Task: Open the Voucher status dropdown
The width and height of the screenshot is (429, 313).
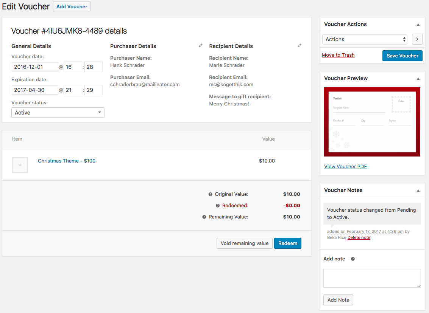Action: click(x=58, y=112)
